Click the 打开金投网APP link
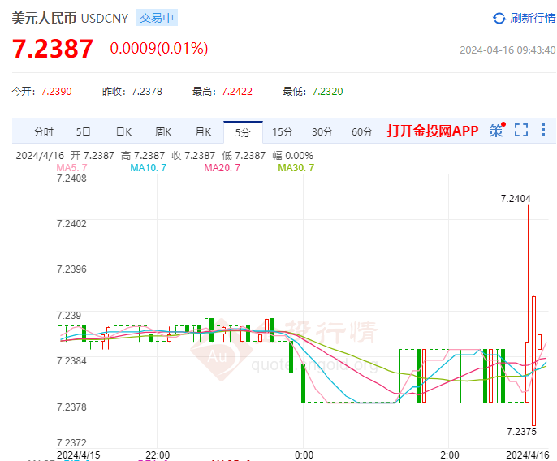The image size is (557, 461). click(433, 131)
